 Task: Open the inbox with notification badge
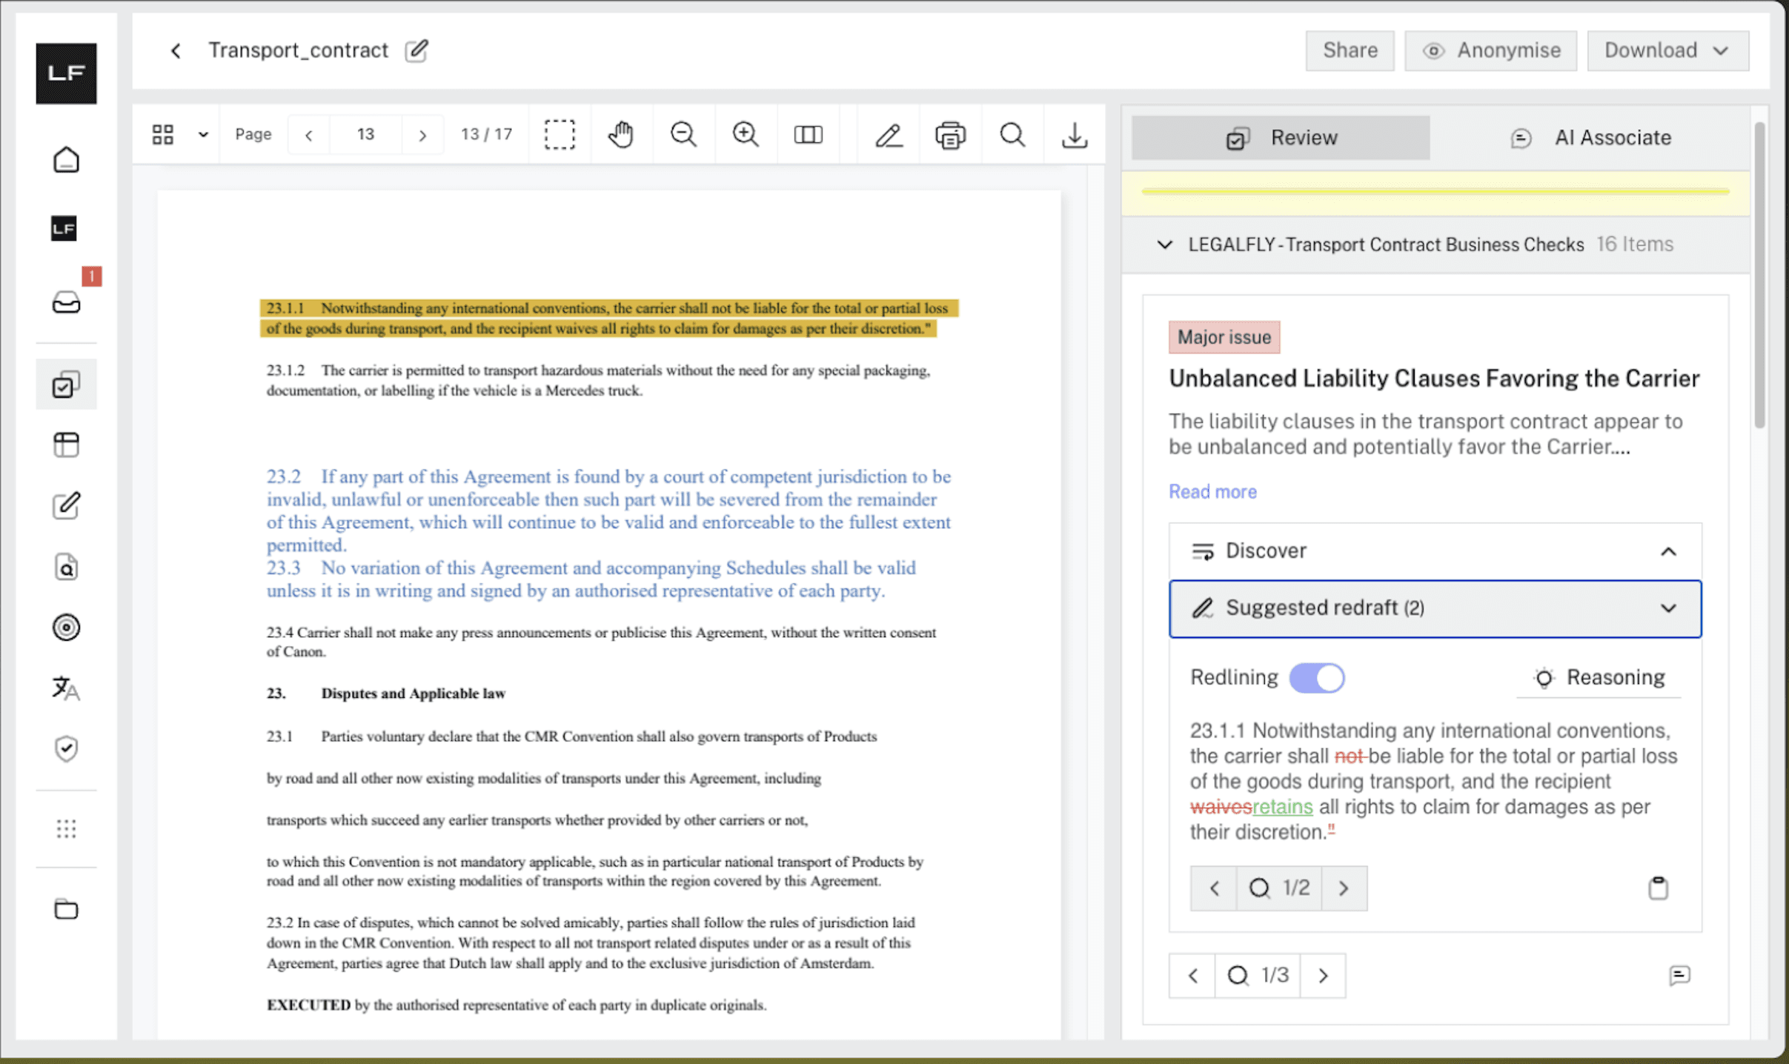click(66, 302)
